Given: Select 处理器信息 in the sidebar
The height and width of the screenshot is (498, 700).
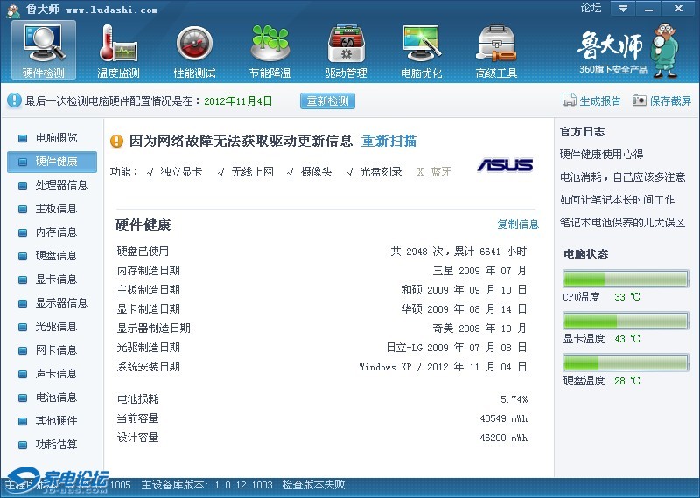Looking at the screenshot, I should 61,185.
